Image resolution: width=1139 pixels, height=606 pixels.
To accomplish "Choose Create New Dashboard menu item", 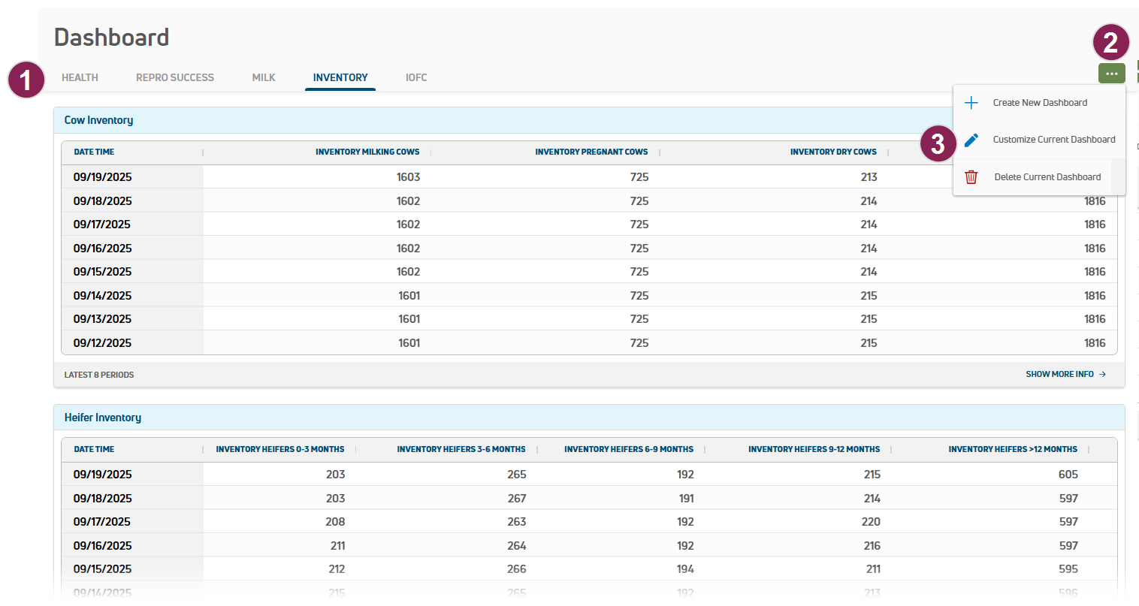I will [x=1040, y=103].
